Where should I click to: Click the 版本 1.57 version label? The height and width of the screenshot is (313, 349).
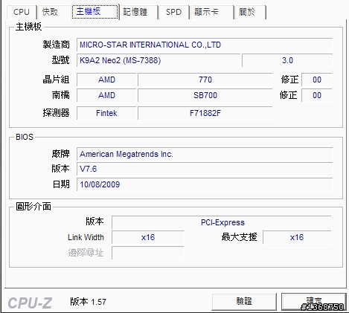pyautogui.click(x=88, y=302)
